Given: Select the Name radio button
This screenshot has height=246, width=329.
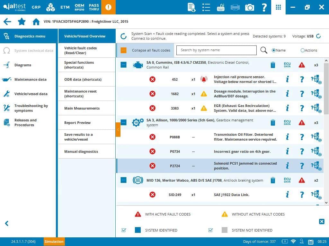Looking at the screenshot, I should 274,50.
